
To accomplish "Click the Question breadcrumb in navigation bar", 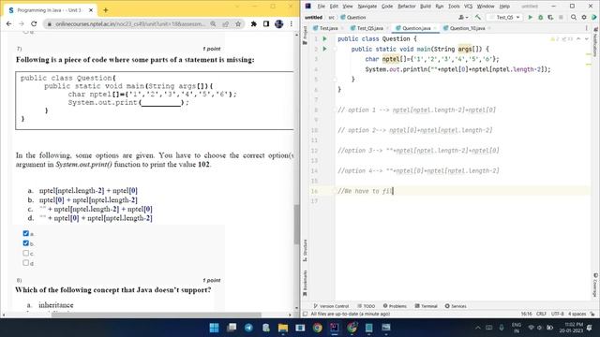I will (353, 17).
